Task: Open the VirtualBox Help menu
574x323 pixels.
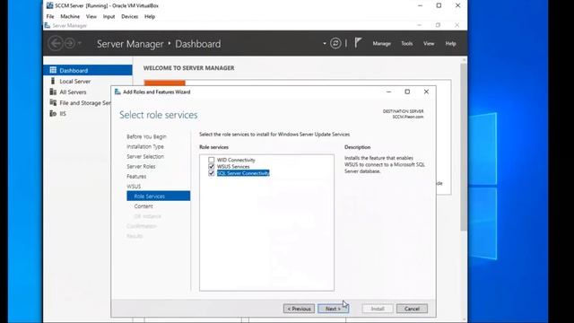Action: [x=150, y=16]
